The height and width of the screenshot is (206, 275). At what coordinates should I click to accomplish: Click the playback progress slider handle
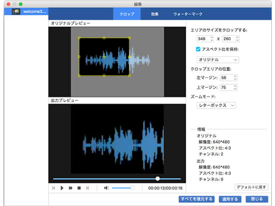158,179
